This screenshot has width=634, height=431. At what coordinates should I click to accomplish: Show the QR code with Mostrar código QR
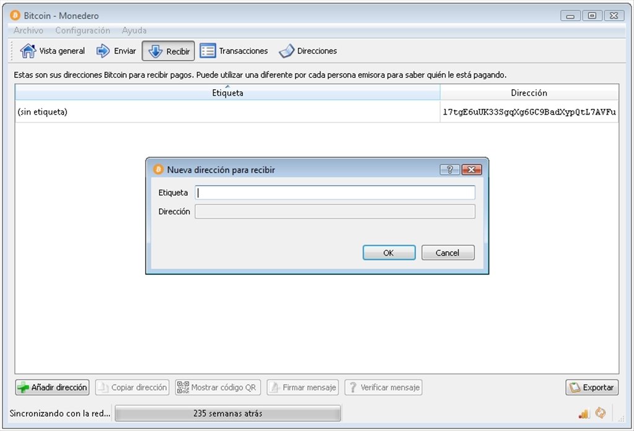(218, 388)
